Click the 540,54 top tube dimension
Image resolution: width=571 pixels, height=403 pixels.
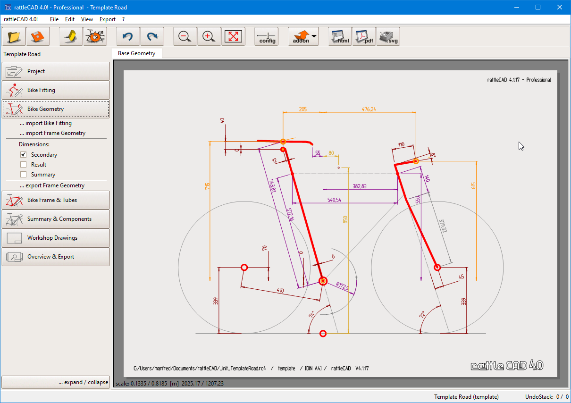coord(334,200)
